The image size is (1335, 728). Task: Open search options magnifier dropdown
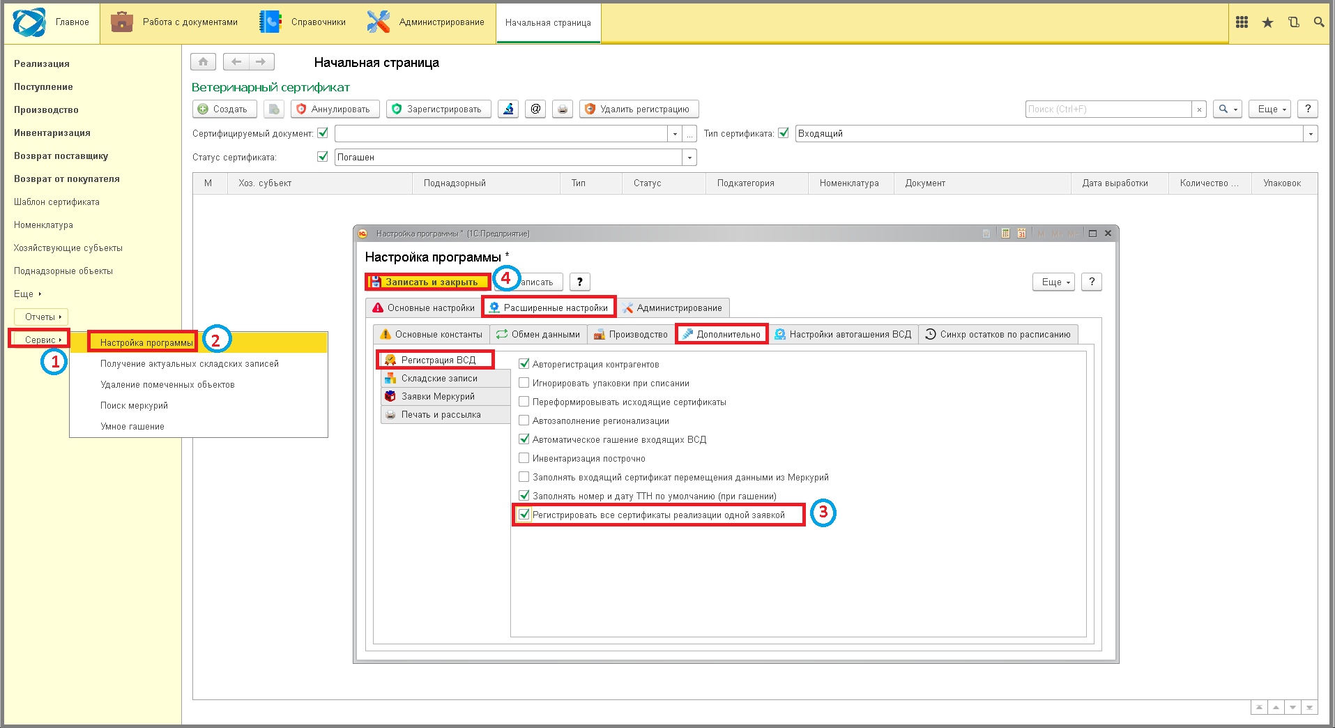click(x=1228, y=109)
